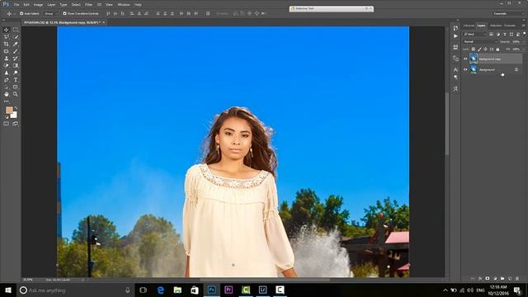The height and width of the screenshot is (297, 528).
Task: Select the Eraser tool
Action: click(6, 66)
